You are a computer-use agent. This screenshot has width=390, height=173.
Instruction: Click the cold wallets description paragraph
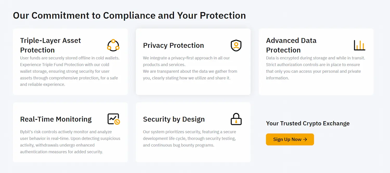pyautogui.click(x=70, y=71)
